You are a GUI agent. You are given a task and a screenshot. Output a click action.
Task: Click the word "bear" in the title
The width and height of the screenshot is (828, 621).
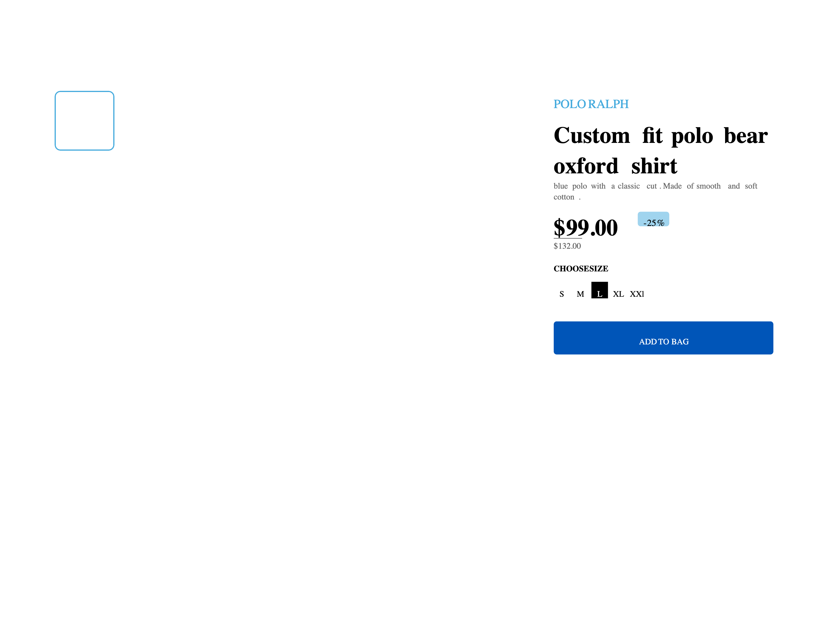[745, 135]
